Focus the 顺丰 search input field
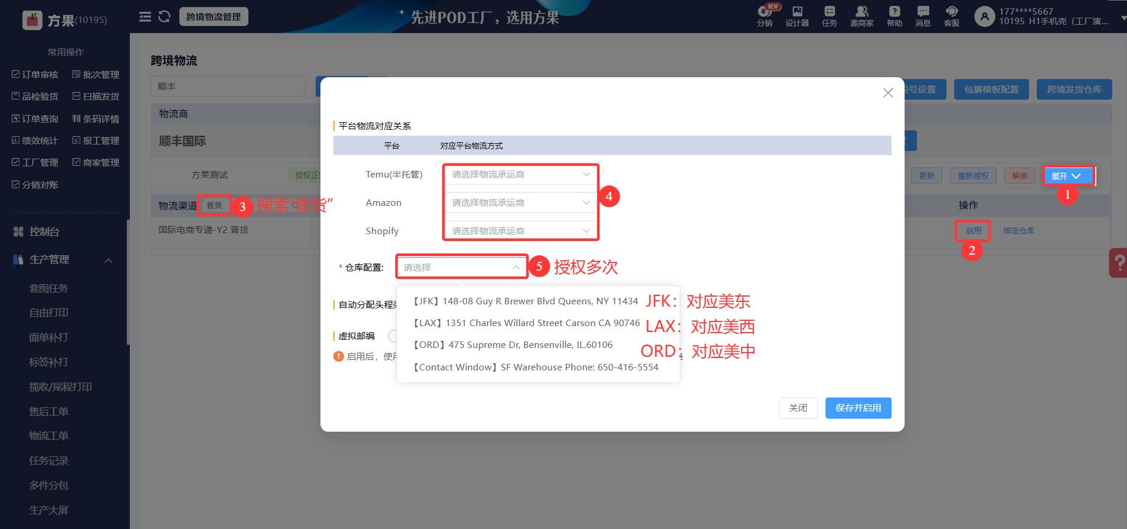This screenshot has width=1127, height=529. [228, 87]
